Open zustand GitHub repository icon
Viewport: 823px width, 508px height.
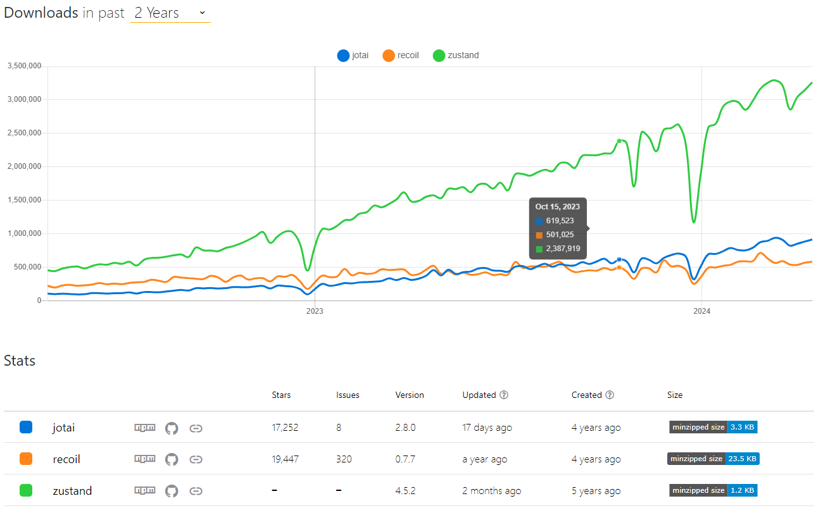172,490
